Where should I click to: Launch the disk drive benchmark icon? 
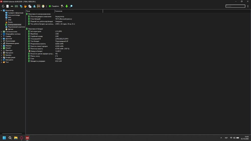[12, 6]
